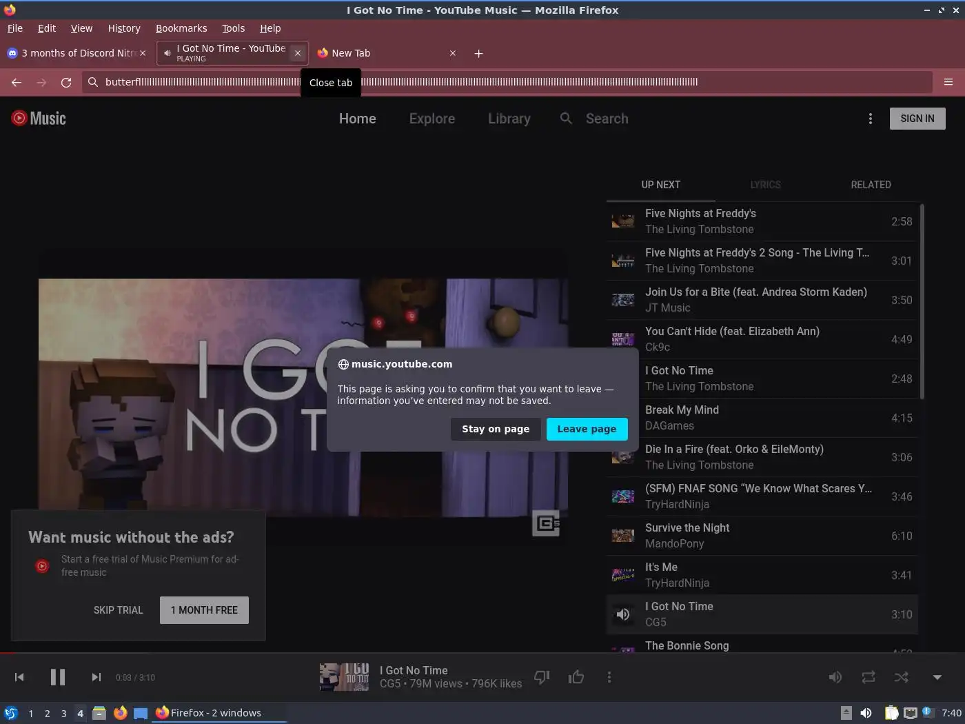
Task: Click the queue list scrollbar
Action: pos(922,301)
